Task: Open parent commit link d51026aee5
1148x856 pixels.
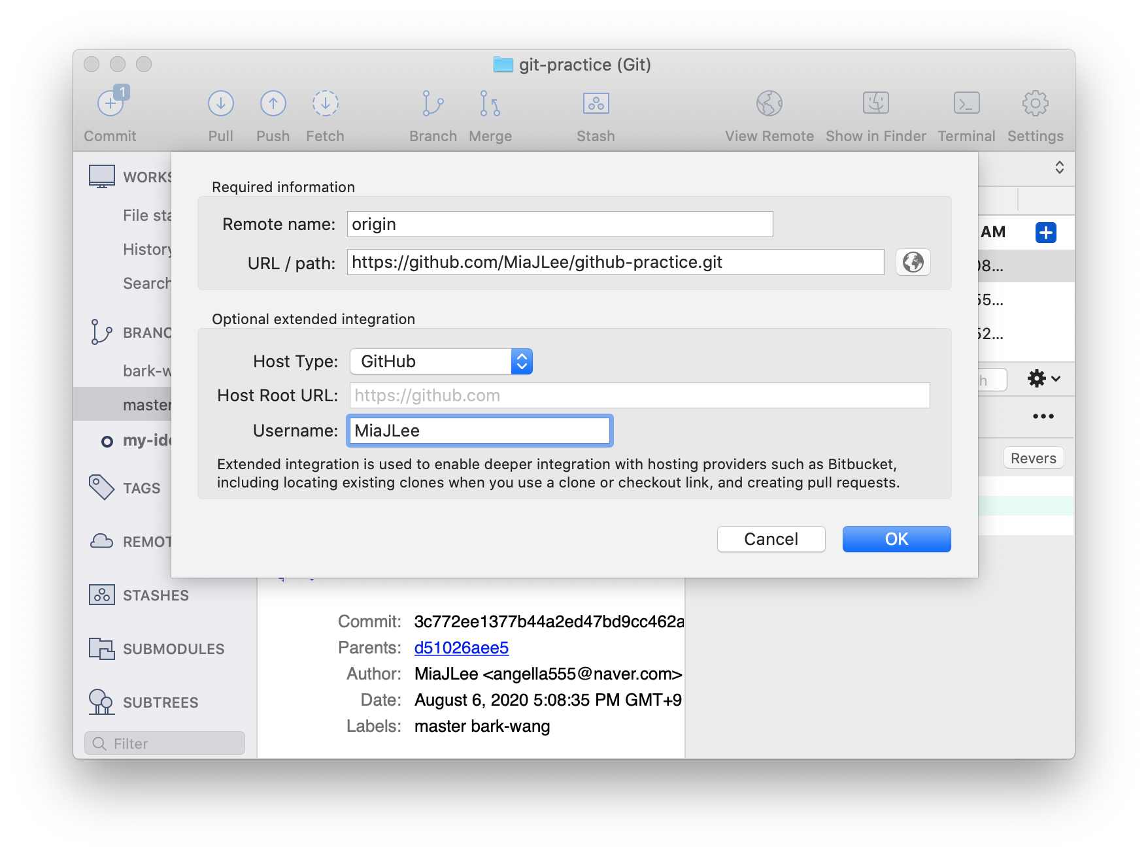Action: coord(461,648)
